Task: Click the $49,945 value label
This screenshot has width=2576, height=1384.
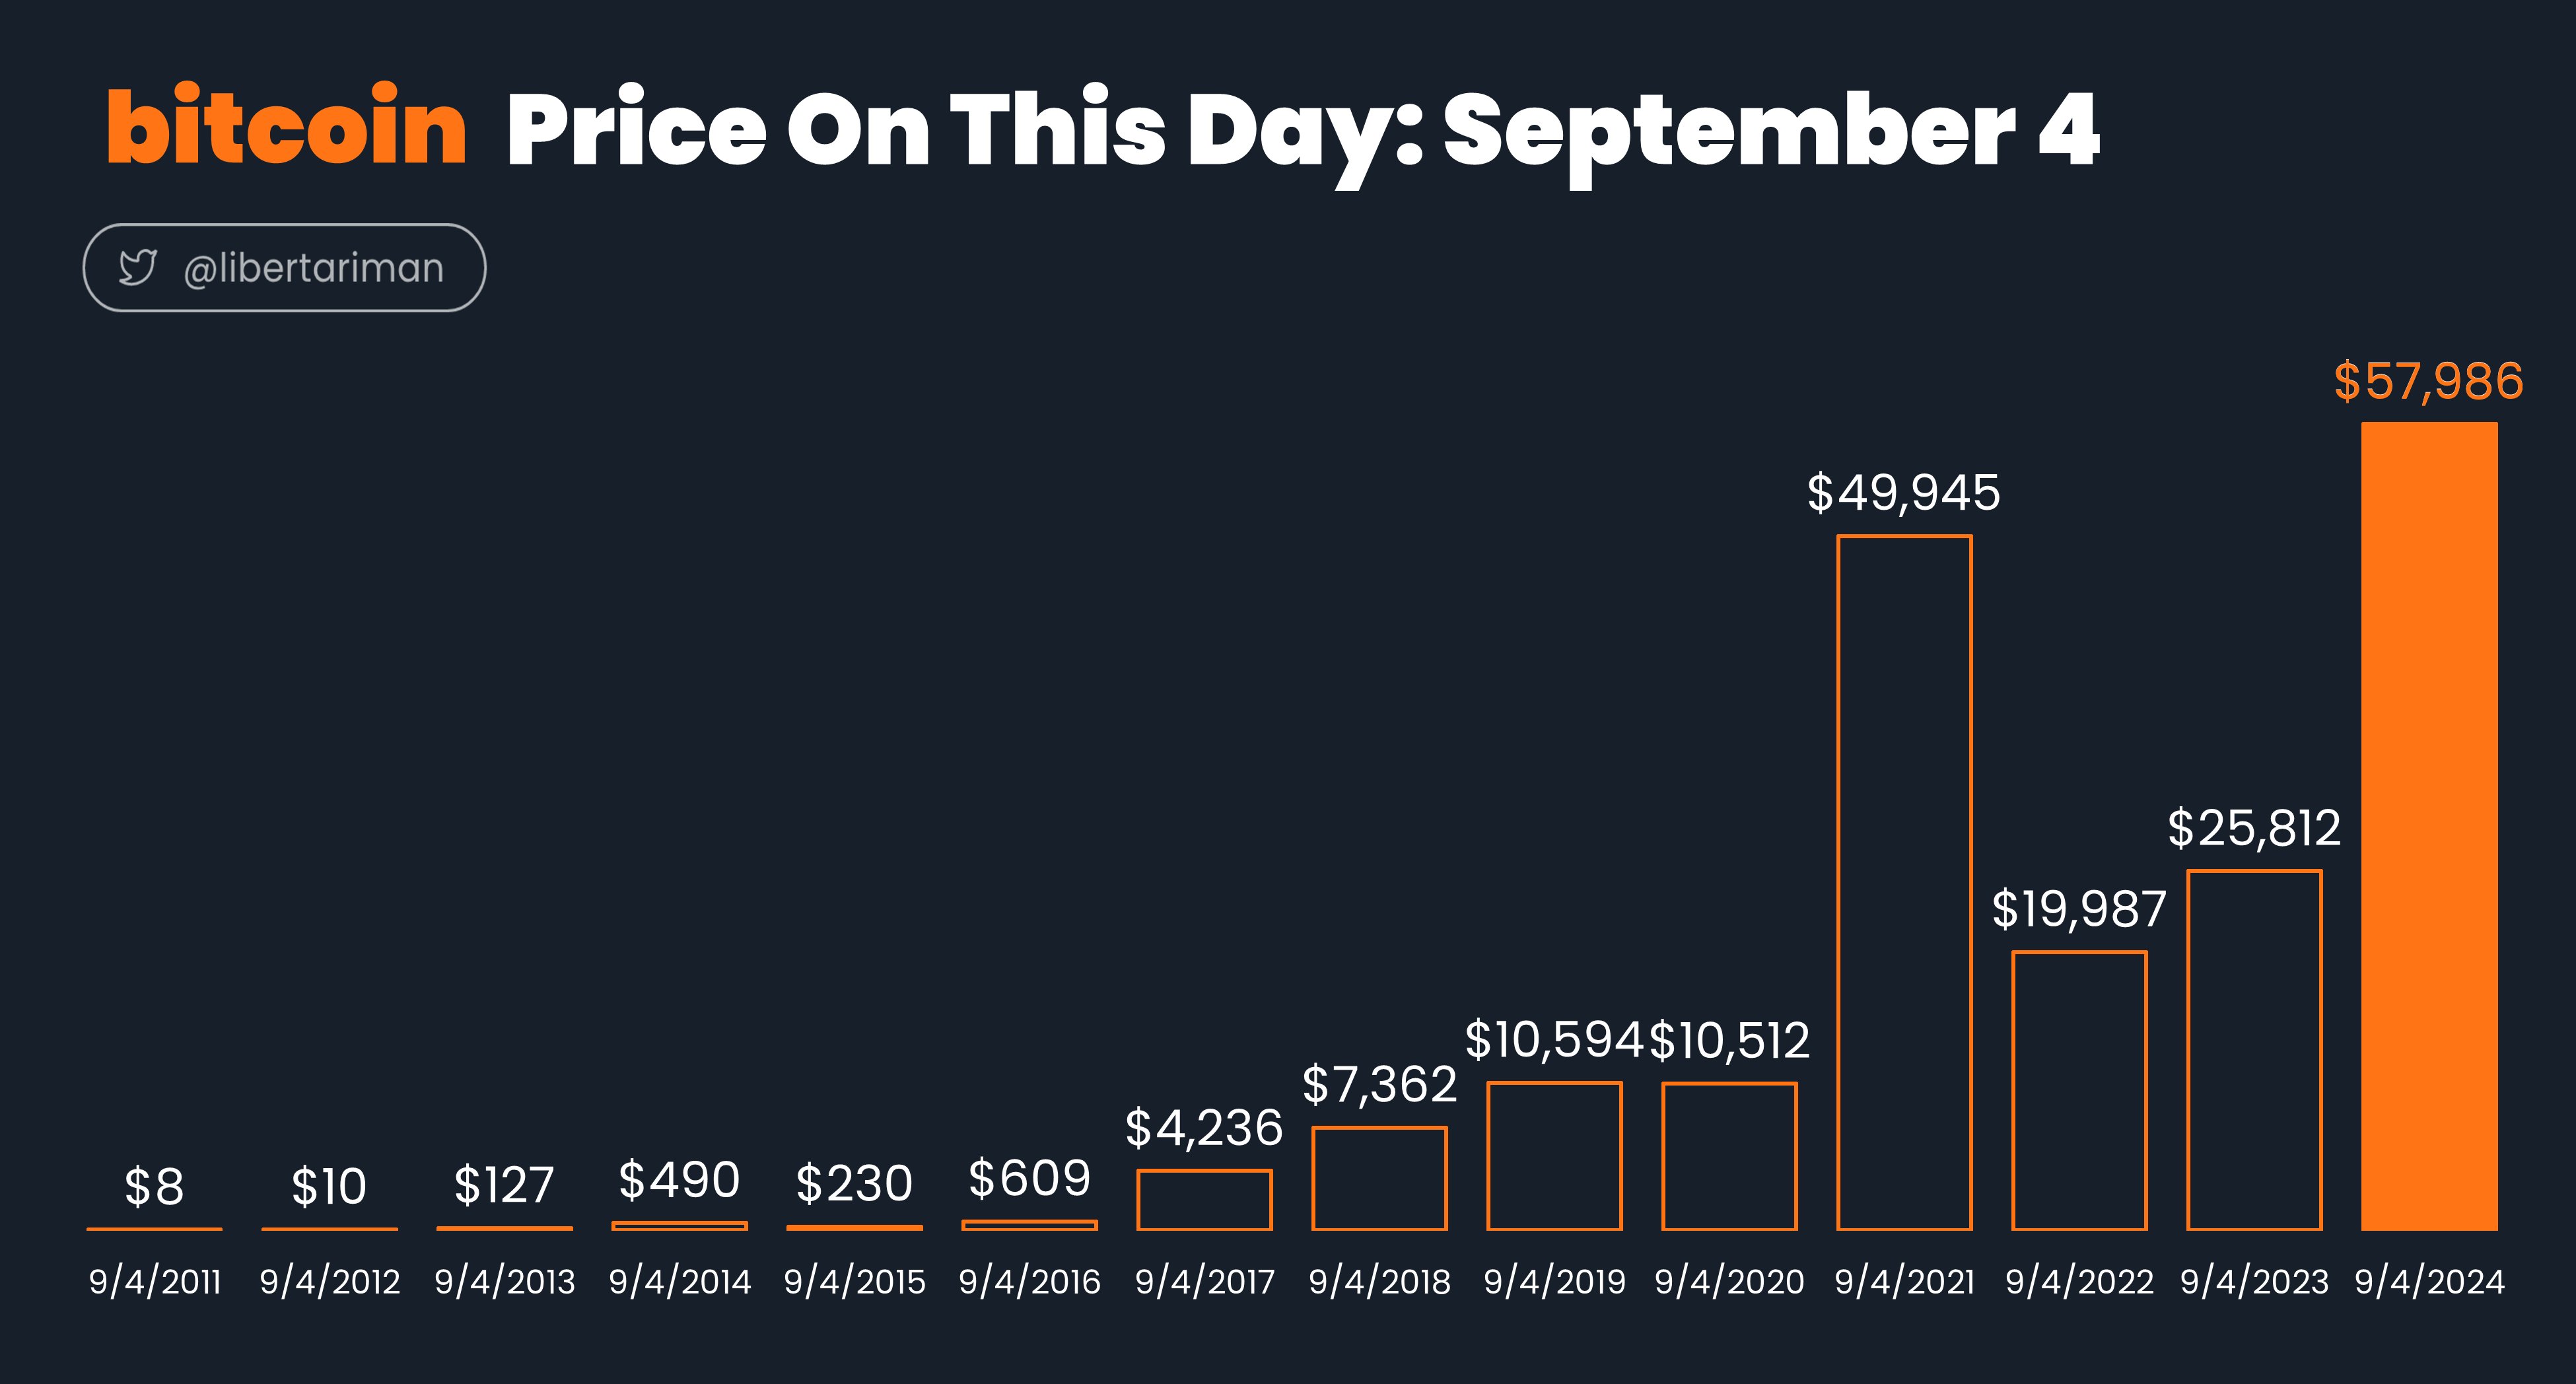Action: click(1903, 493)
